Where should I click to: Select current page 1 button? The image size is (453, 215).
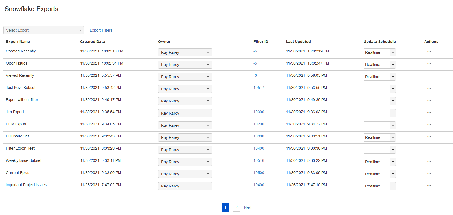pyautogui.click(x=225, y=207)
